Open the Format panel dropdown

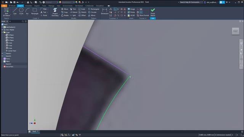(x=143, y=18)
